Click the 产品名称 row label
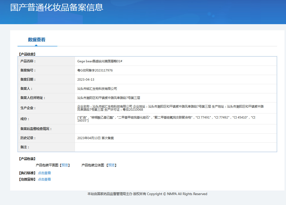This screenshot has width=286, height=205. pos(28,61)
